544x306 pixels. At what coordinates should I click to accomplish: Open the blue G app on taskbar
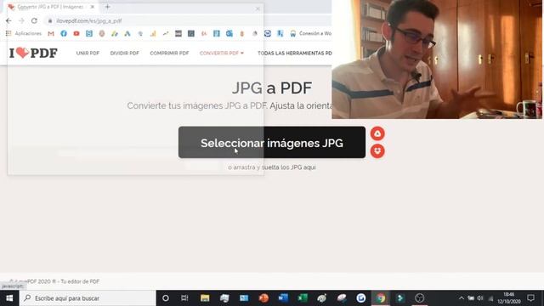(361, 298)
